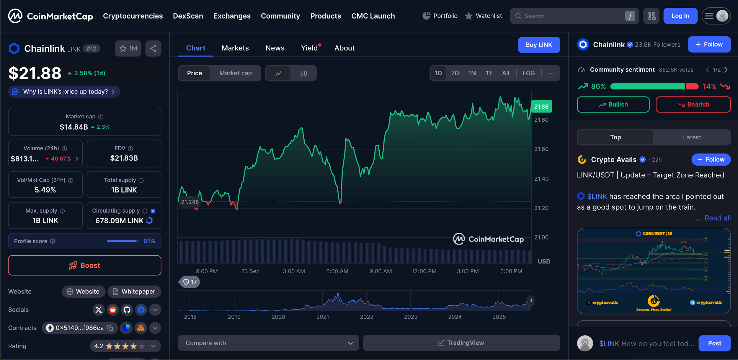738x360 pixels.
Task: Open the QR code scanner icon
Action: pos(651,16)
